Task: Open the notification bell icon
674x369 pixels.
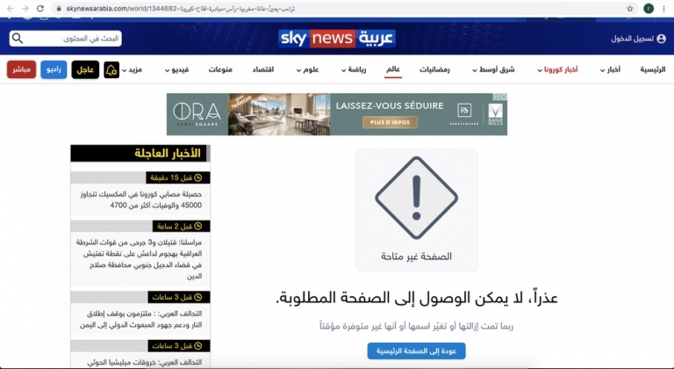Action: point(111,70)
